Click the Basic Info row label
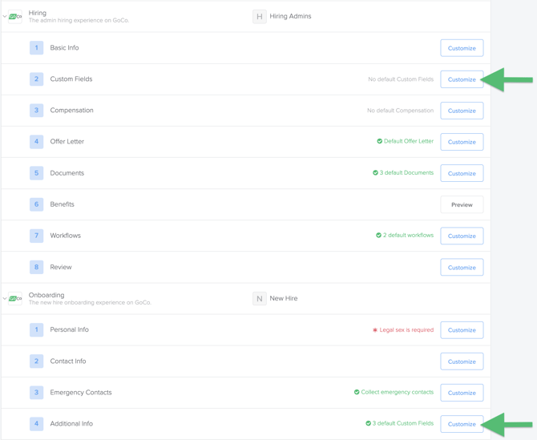537x440 pixels. (64, 47)
